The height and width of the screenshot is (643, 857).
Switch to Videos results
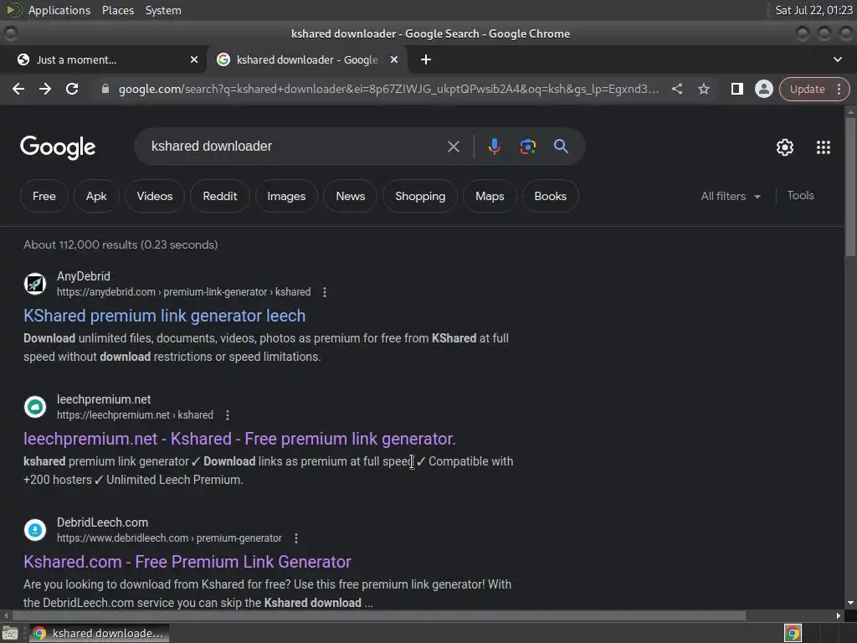coord(155,196)
